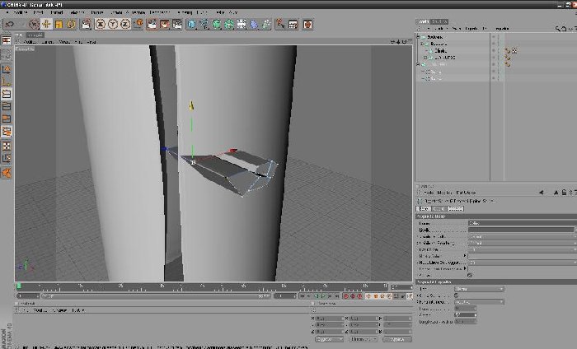Select the orange Scale tool
Image resolution: width=577 pixels, height=349 pixels.
pos(59,24)
